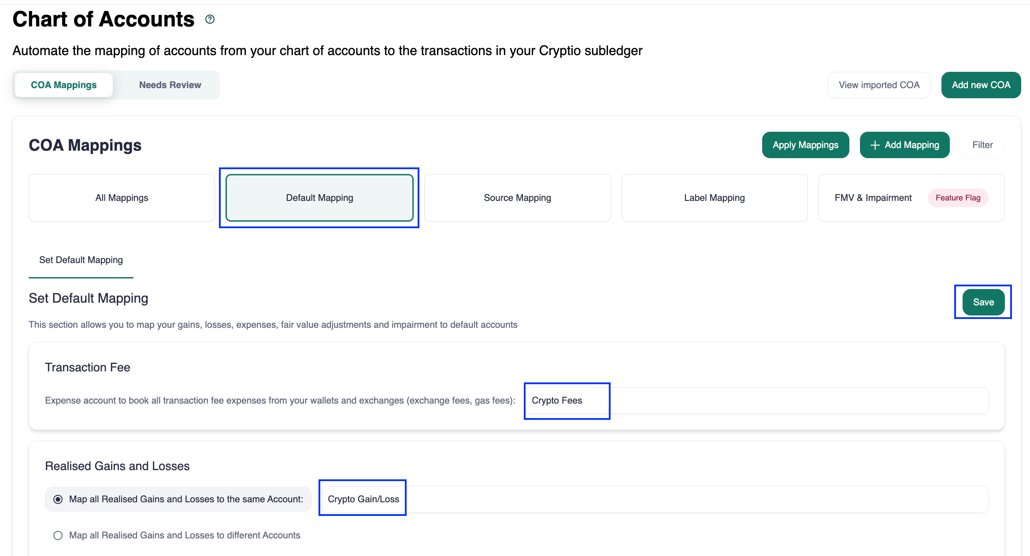Open the Transaction Fee account dropdown
The height and width of the screenshot is (556, 1030).
(756, 400)
